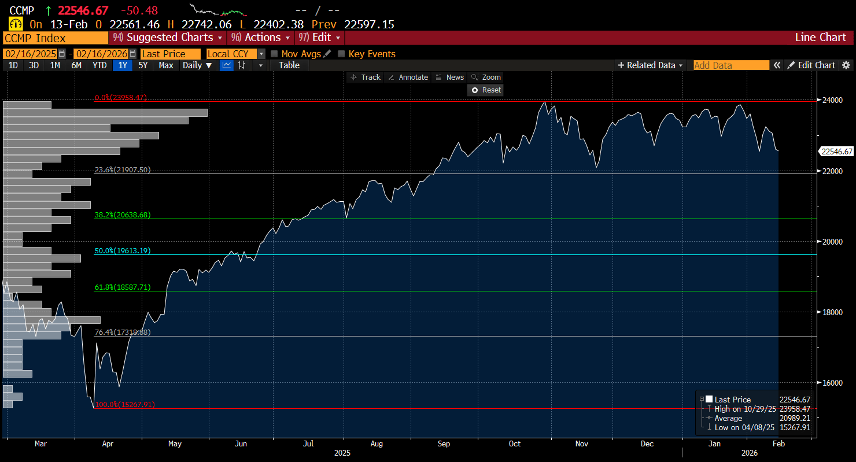This screenshot has width=856, height=462.
Task: Click the start date field 02/16/2025
Action: (31, 54)
